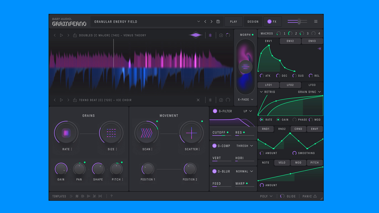Open the SCAN knob options dots
This screenshot has width=379, height=213.
152,149
